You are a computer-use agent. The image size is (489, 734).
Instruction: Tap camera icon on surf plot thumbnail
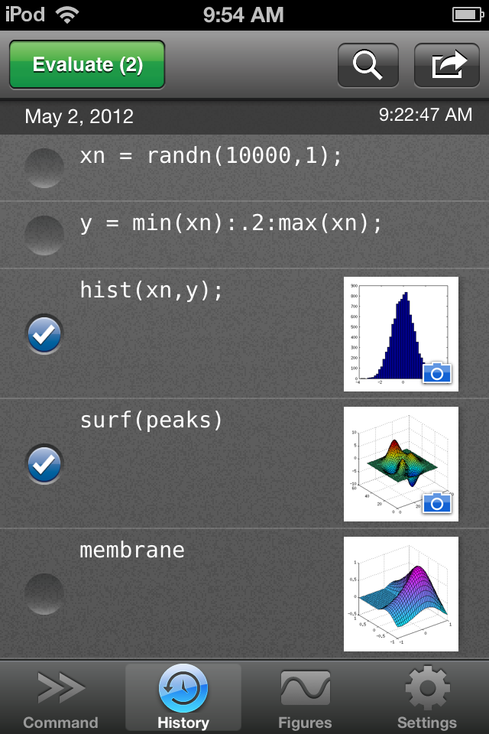[437, 502]
